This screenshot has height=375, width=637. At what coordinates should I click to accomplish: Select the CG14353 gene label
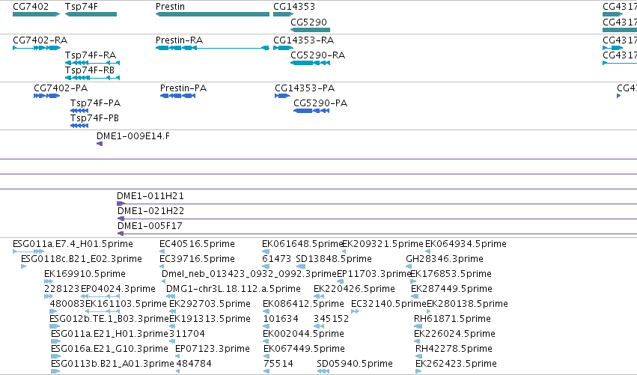(x=294, y=7)
